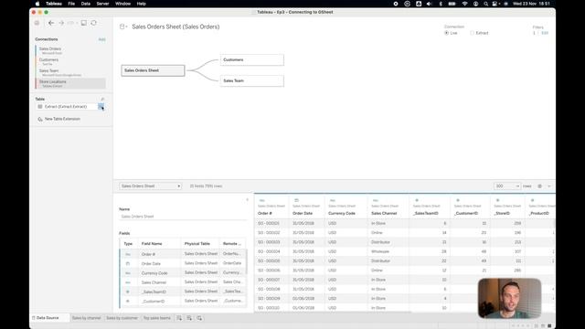
Task: Open the Sales by channel sheet tab
Action: click(x=86, y=318)
